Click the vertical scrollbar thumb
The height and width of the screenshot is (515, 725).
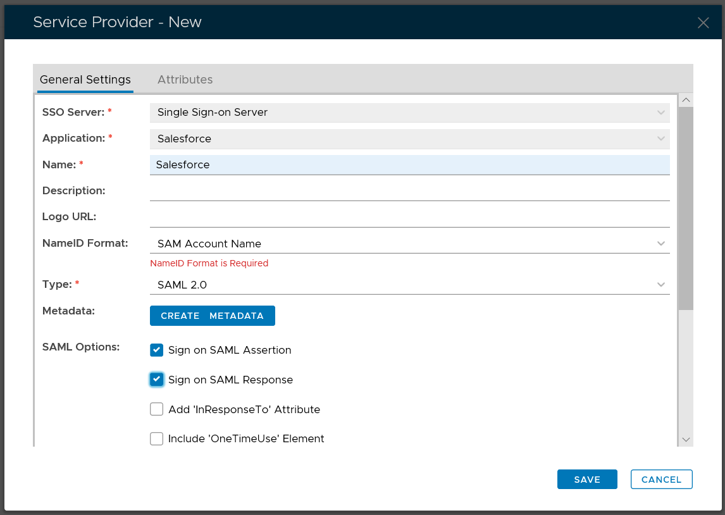pyautogui.click(x=686, y=208)
